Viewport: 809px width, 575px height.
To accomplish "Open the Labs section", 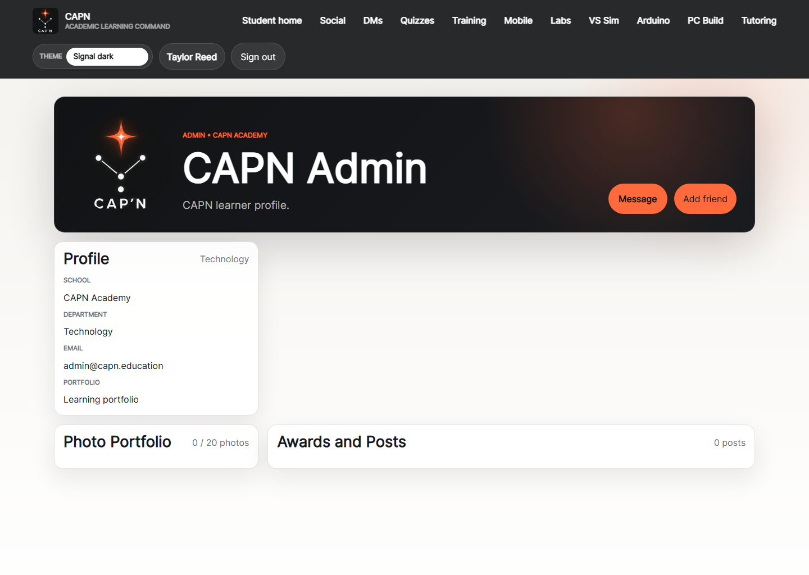I will (561, 21).
